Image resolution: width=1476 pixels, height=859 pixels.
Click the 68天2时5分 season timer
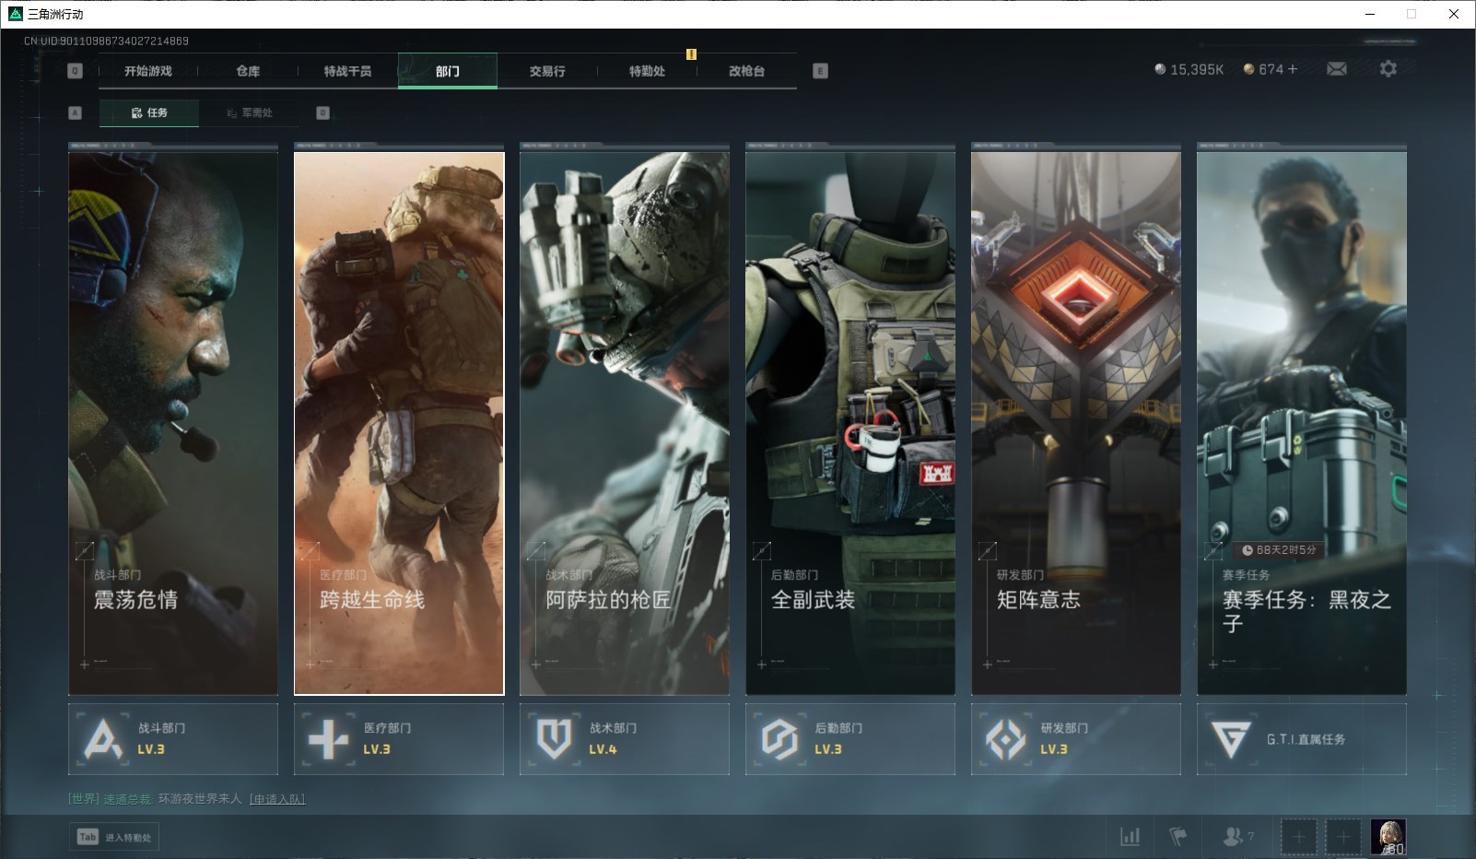coord(1279,550)
